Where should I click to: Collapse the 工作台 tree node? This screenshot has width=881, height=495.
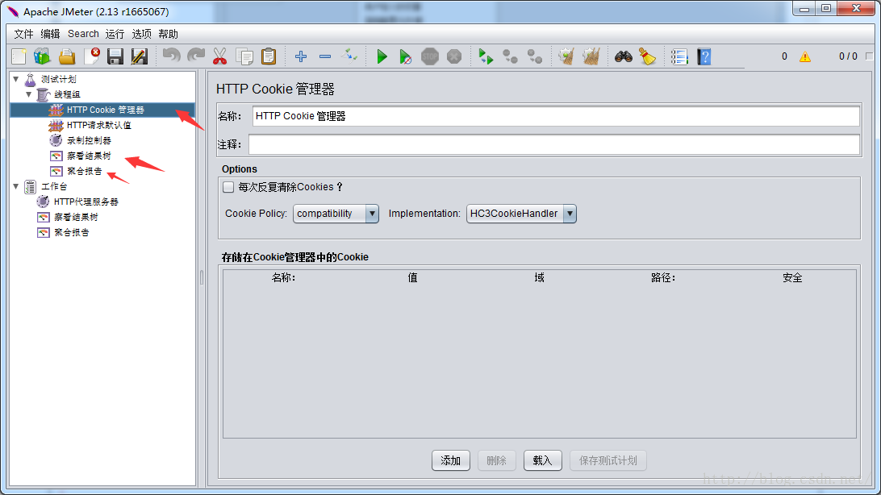pos(16,186)
